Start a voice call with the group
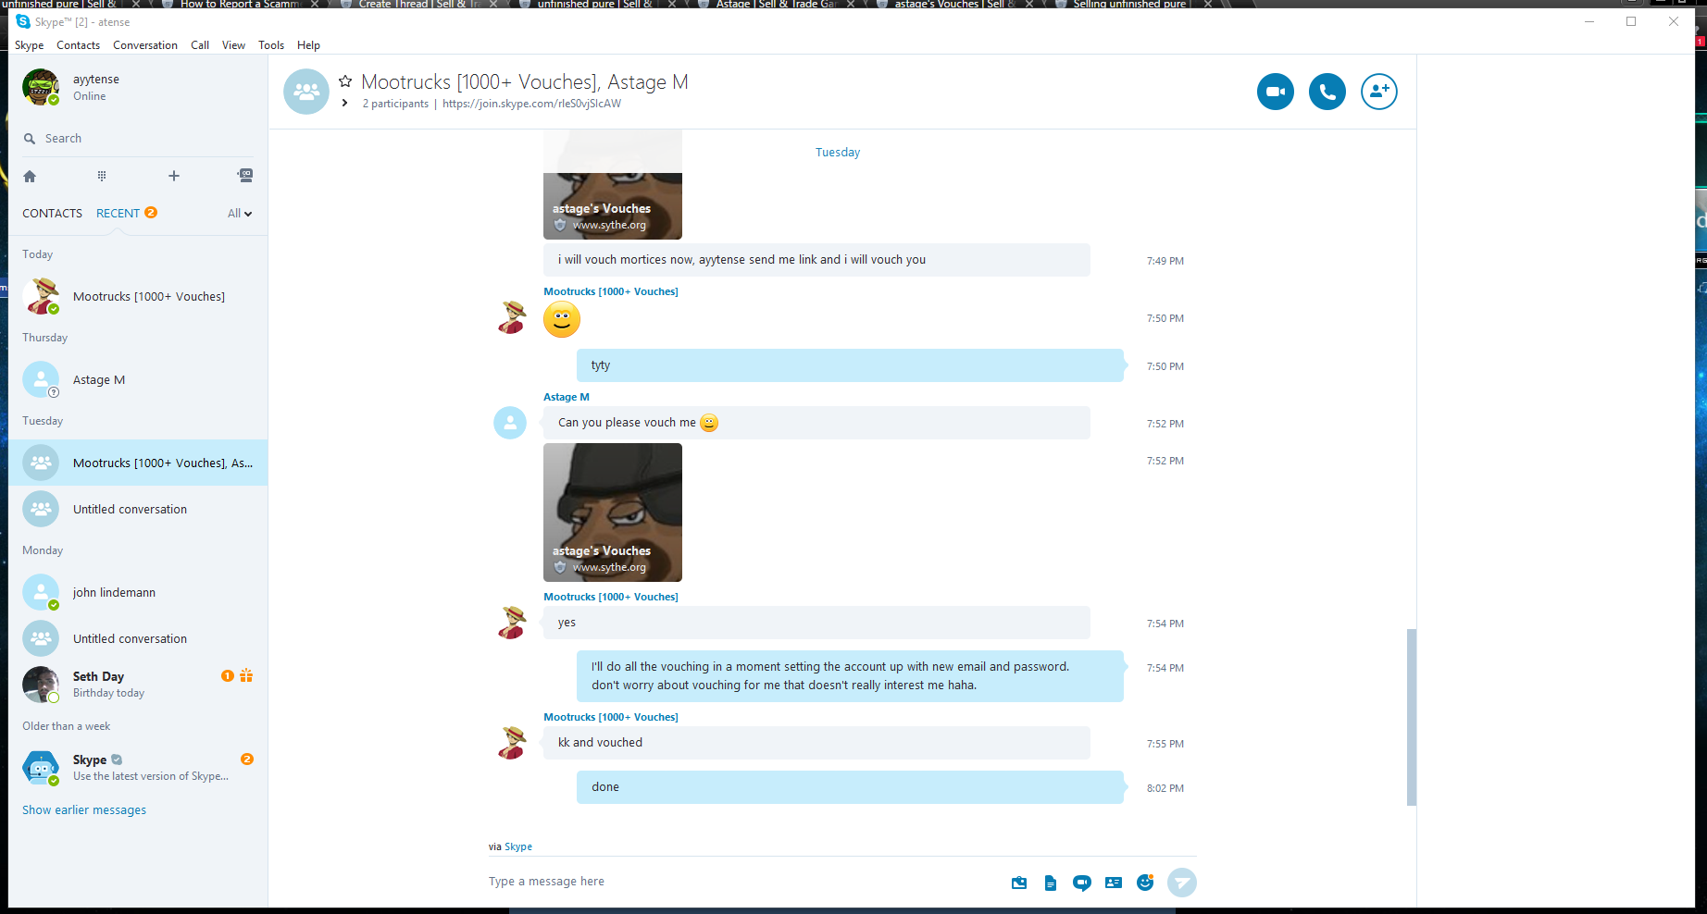 pyautogui.click(x=1327, y=92)
